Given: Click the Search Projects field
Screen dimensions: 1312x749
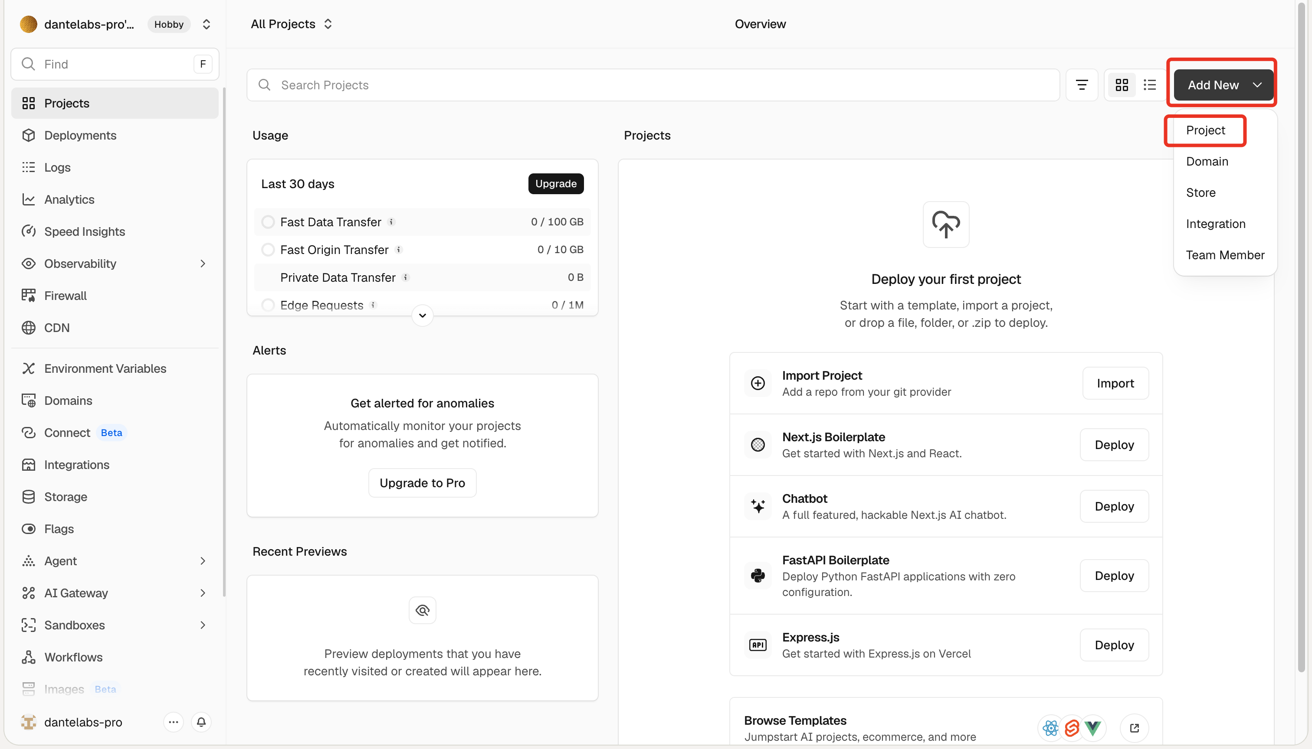Looking at the screenshot, I should [x=653, y=85].
